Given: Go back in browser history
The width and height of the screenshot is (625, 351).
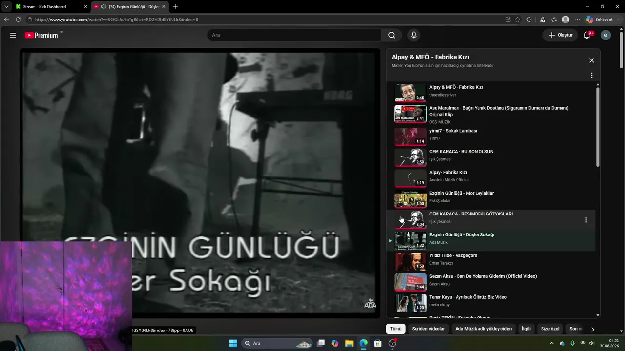Looking at the screenshot, I should [x=6, y=19].
